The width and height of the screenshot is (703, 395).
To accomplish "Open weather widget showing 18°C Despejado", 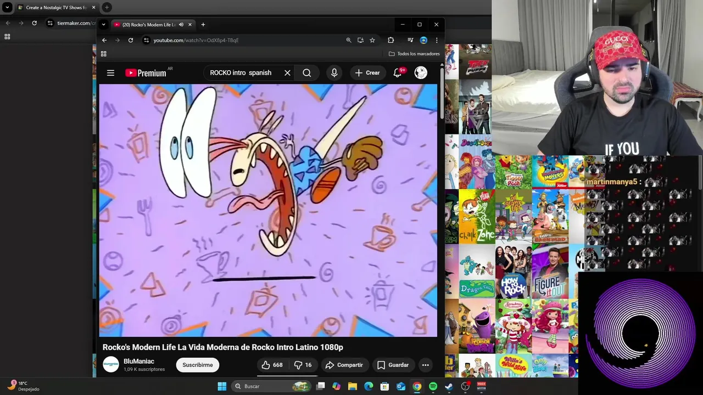I will [x=24, y=386].
